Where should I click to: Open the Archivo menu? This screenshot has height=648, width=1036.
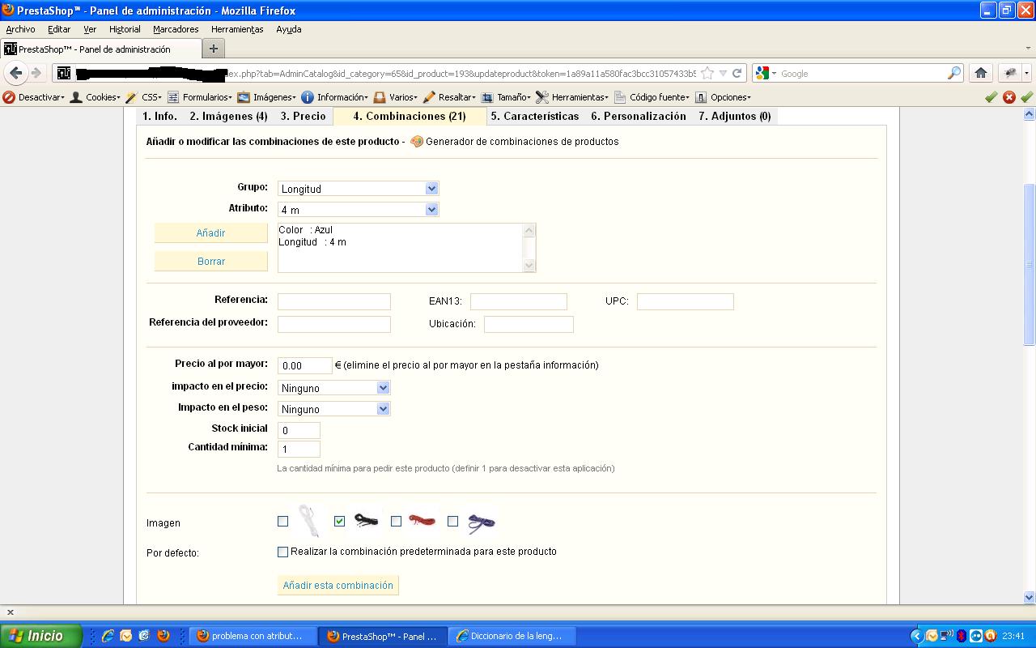(x=20, y=29)
